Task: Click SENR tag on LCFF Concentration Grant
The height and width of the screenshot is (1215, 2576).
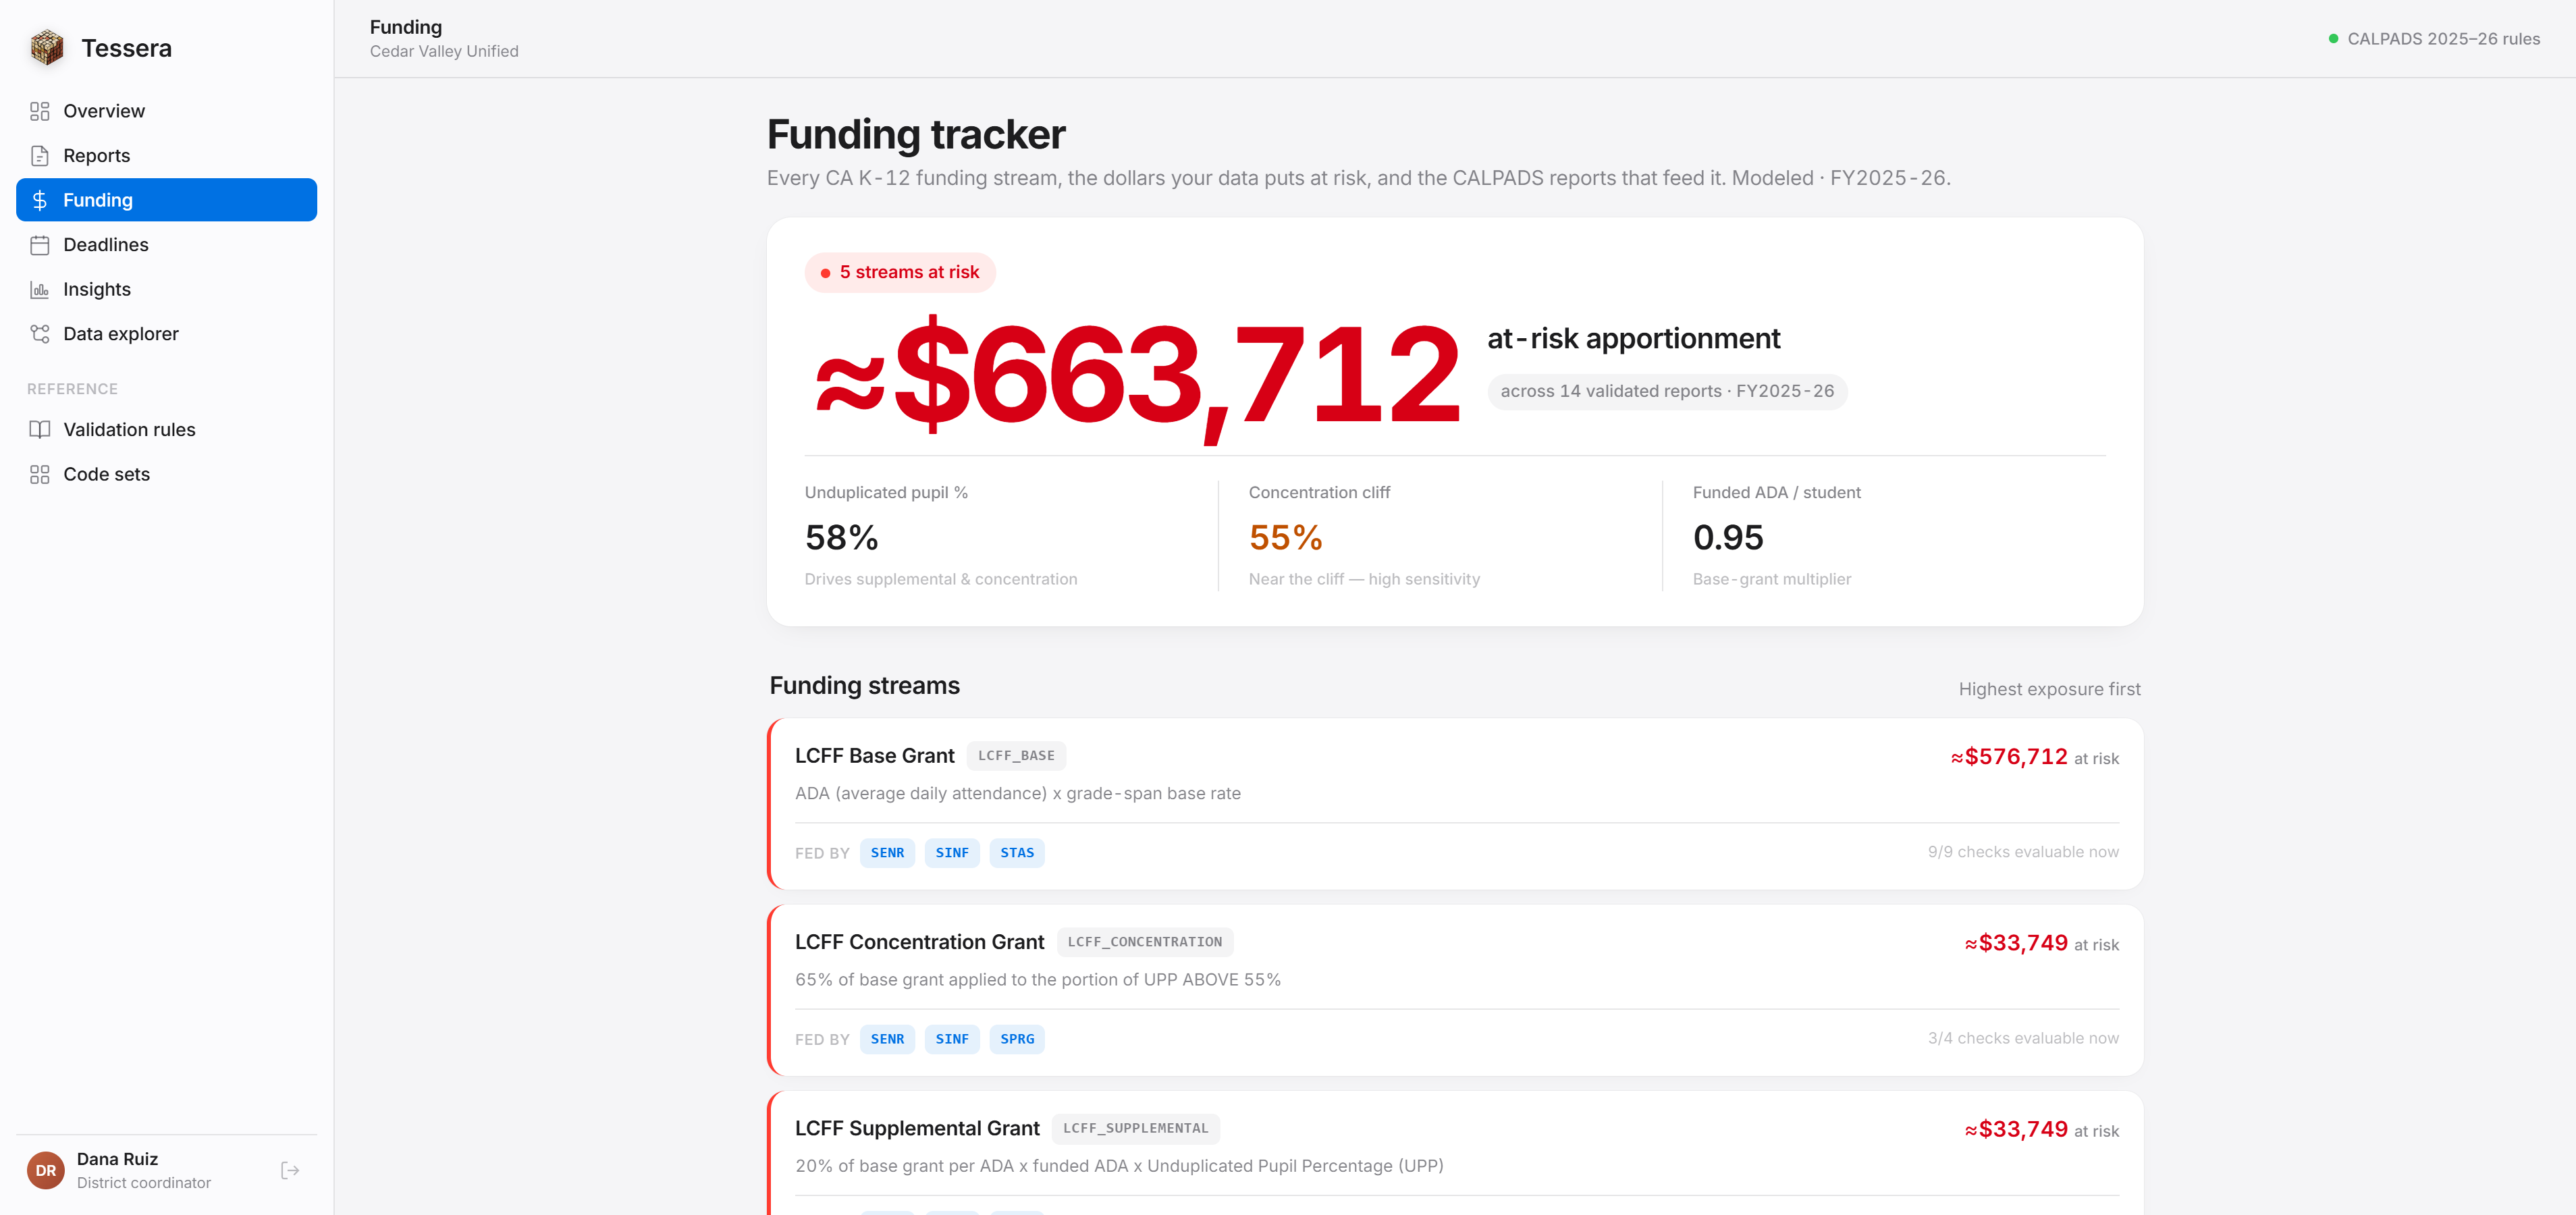Action: coord(887,1039)
